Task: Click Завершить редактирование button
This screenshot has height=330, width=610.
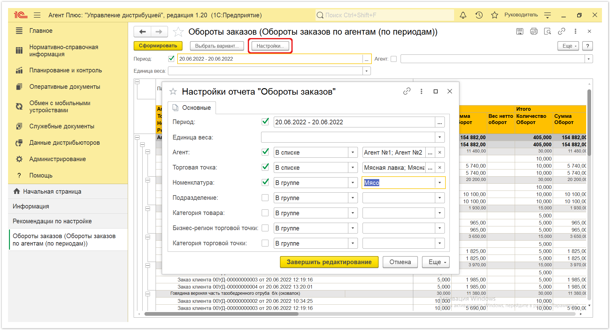Action: click(329, 262)
